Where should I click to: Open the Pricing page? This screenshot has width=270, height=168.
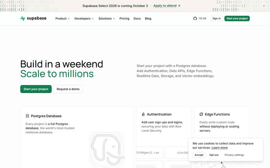(124, 18)
